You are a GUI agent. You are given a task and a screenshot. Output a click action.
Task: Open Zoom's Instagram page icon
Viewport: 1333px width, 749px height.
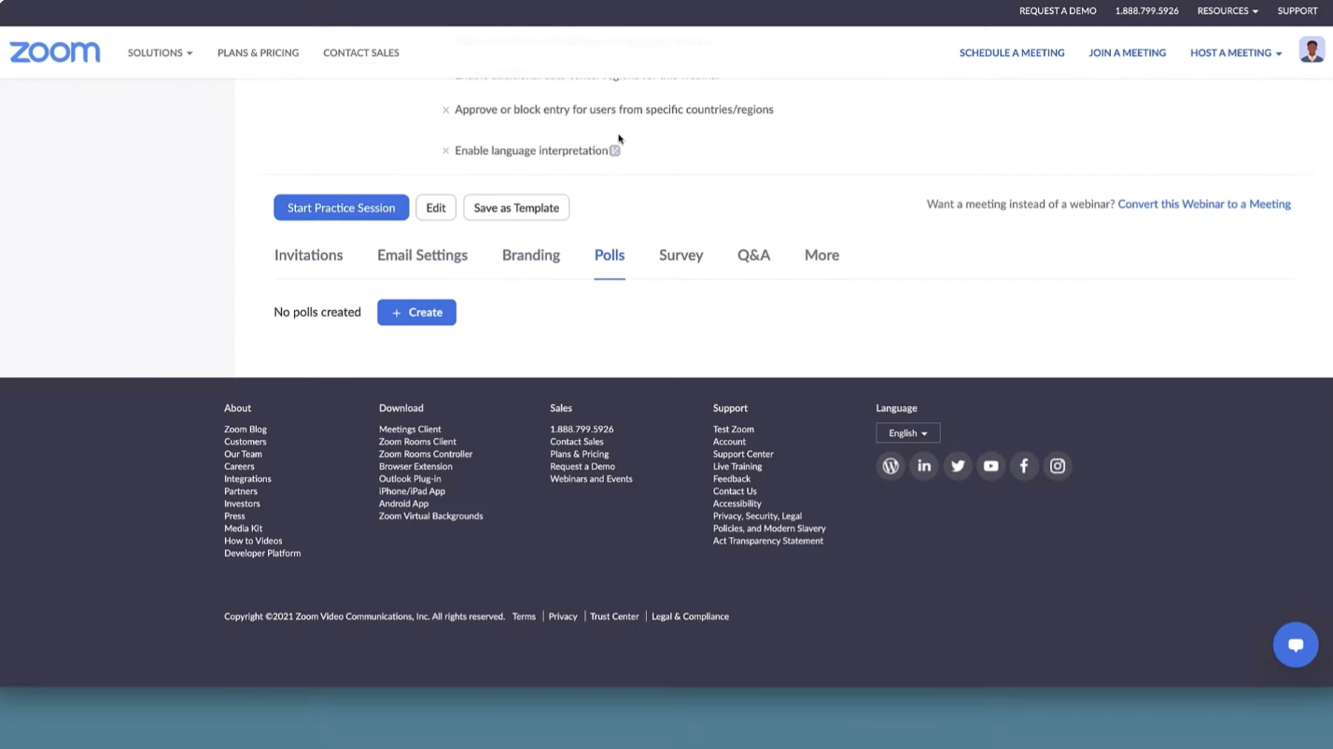[1058, 466]
